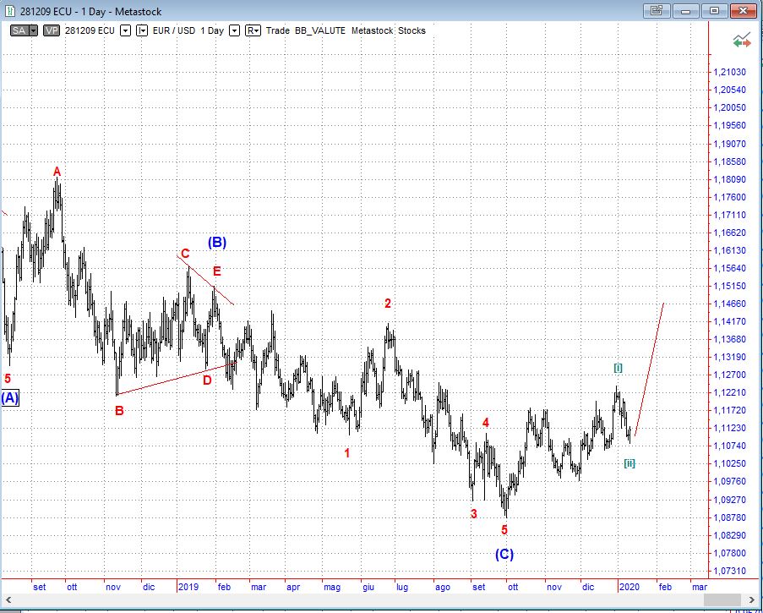Select the red A wave label at the peak
763x613 pixels.
57,172
